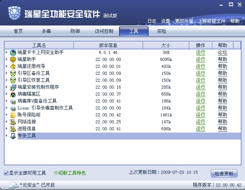Run 瑞星卡卡上网安全助手 via 运行 link

coord(200,52)
